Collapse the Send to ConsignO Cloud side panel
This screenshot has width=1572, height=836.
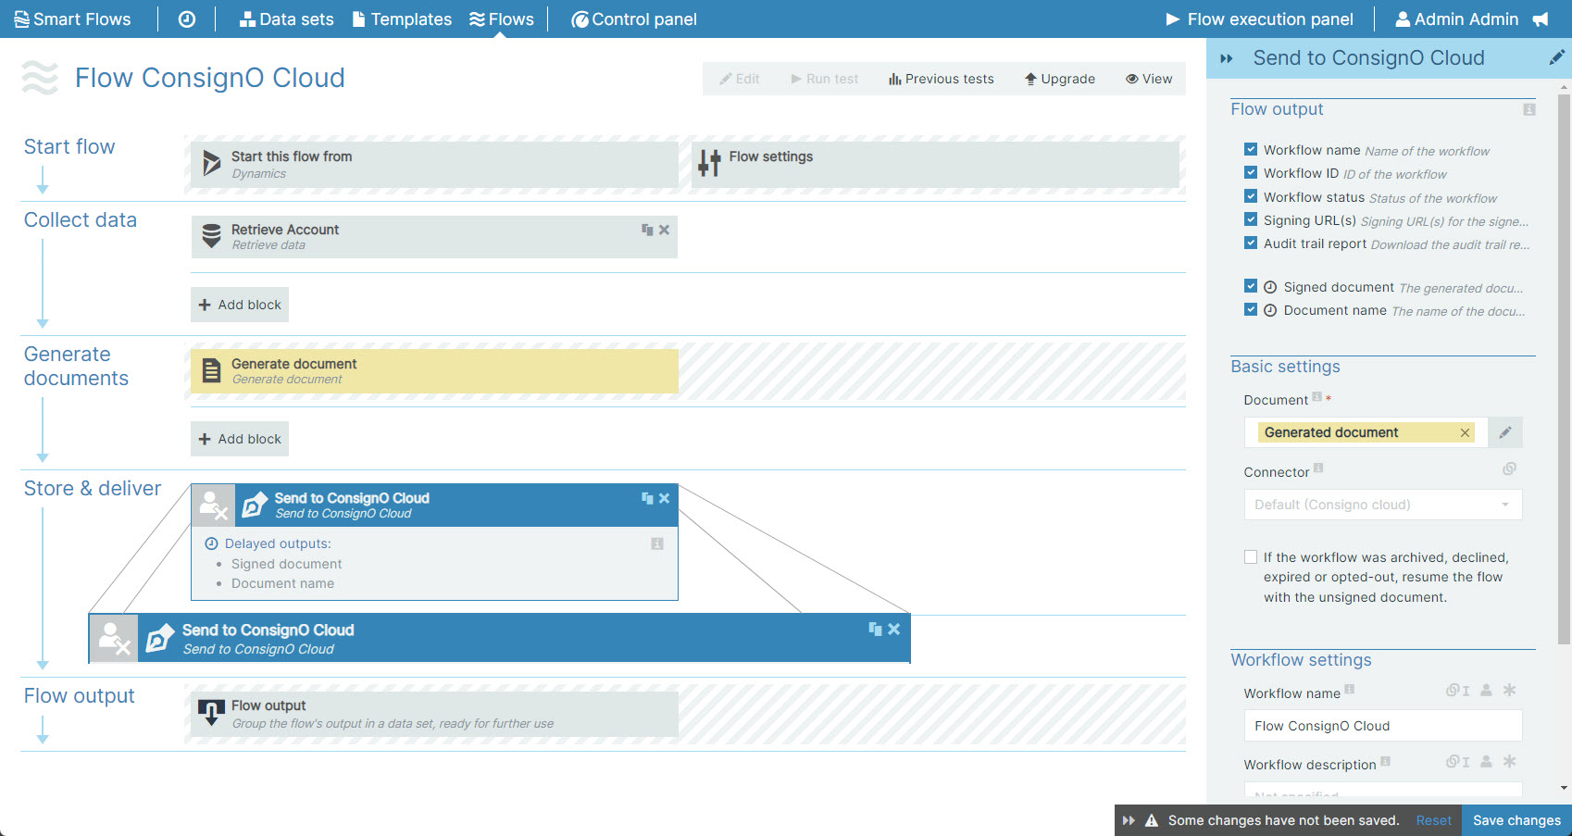tap(1227, 58)
